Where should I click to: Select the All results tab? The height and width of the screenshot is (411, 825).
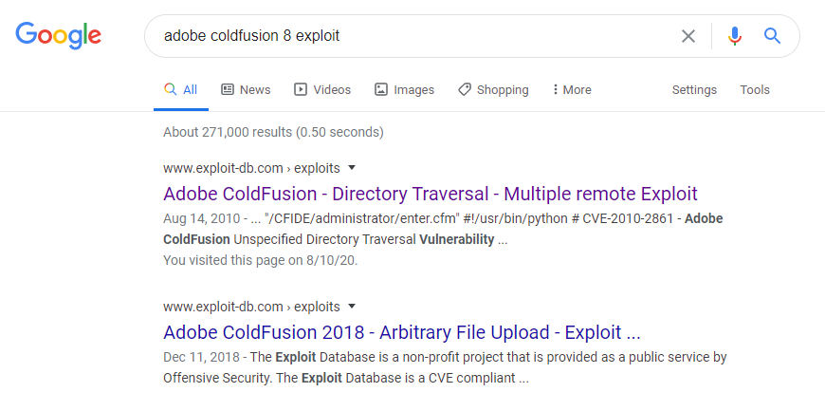[181, 89]
